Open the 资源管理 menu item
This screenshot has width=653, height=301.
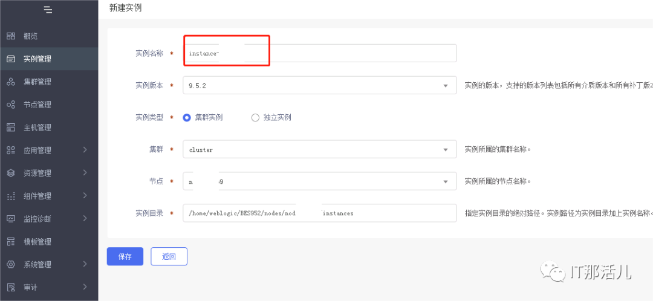coord(37,173)
